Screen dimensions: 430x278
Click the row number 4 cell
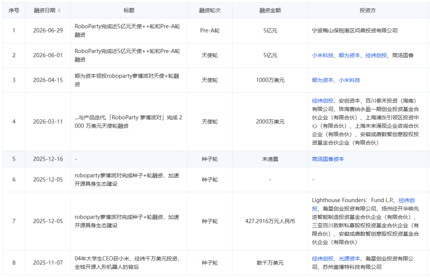coord(14,122)
